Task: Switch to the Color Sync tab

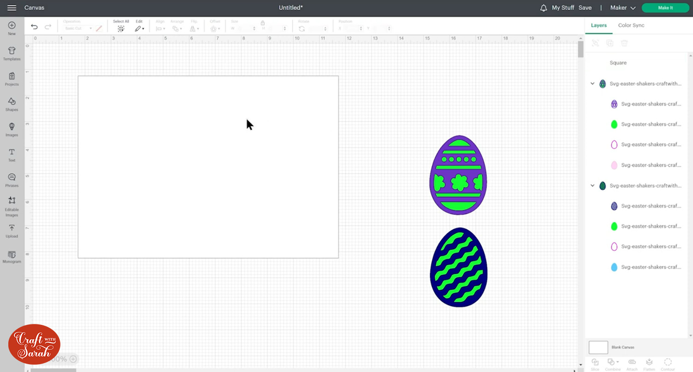Action: tap(631, 25)
